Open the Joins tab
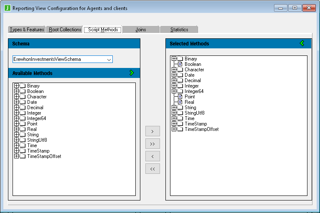This screenshot has width=320, height=213. (x=141, y=30)
